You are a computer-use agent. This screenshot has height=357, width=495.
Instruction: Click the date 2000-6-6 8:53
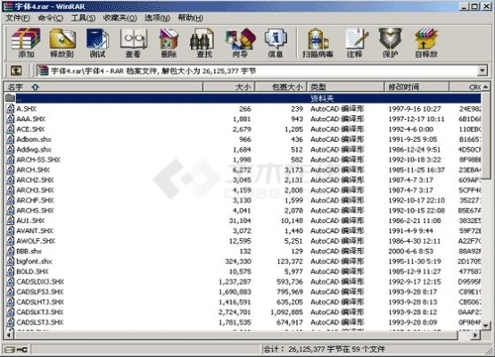pos(410,251)
